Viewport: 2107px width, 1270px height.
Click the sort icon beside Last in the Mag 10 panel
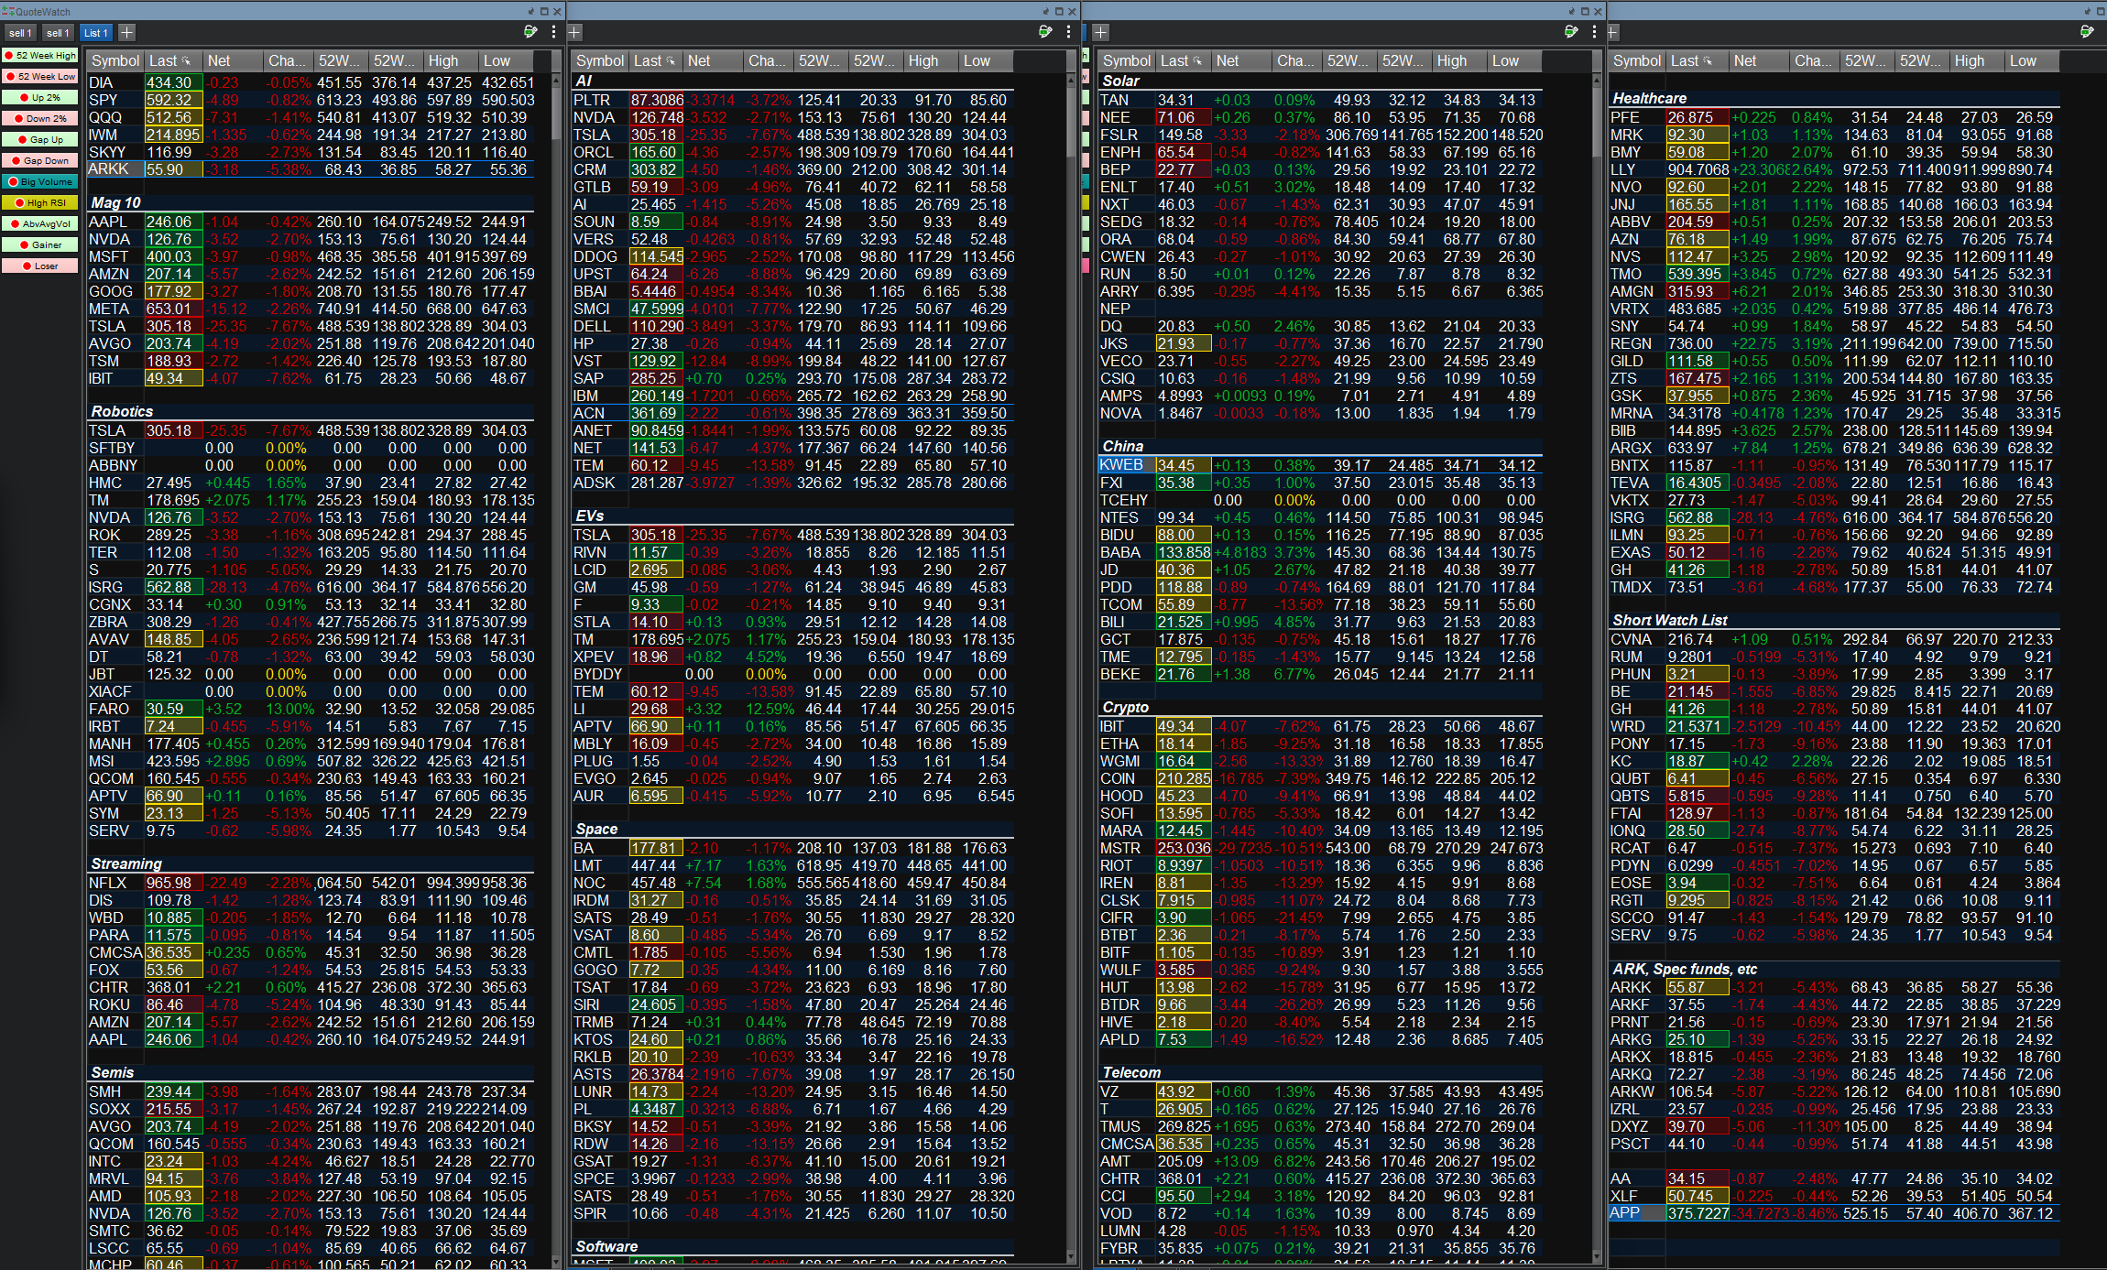coord(186,61)
